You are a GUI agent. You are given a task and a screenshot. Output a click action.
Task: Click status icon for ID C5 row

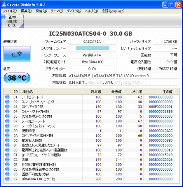click(7, 169)
